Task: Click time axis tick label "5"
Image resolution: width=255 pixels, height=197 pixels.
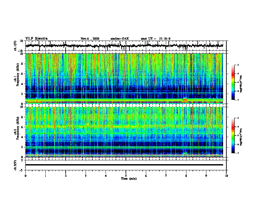Action: point(126,176)
